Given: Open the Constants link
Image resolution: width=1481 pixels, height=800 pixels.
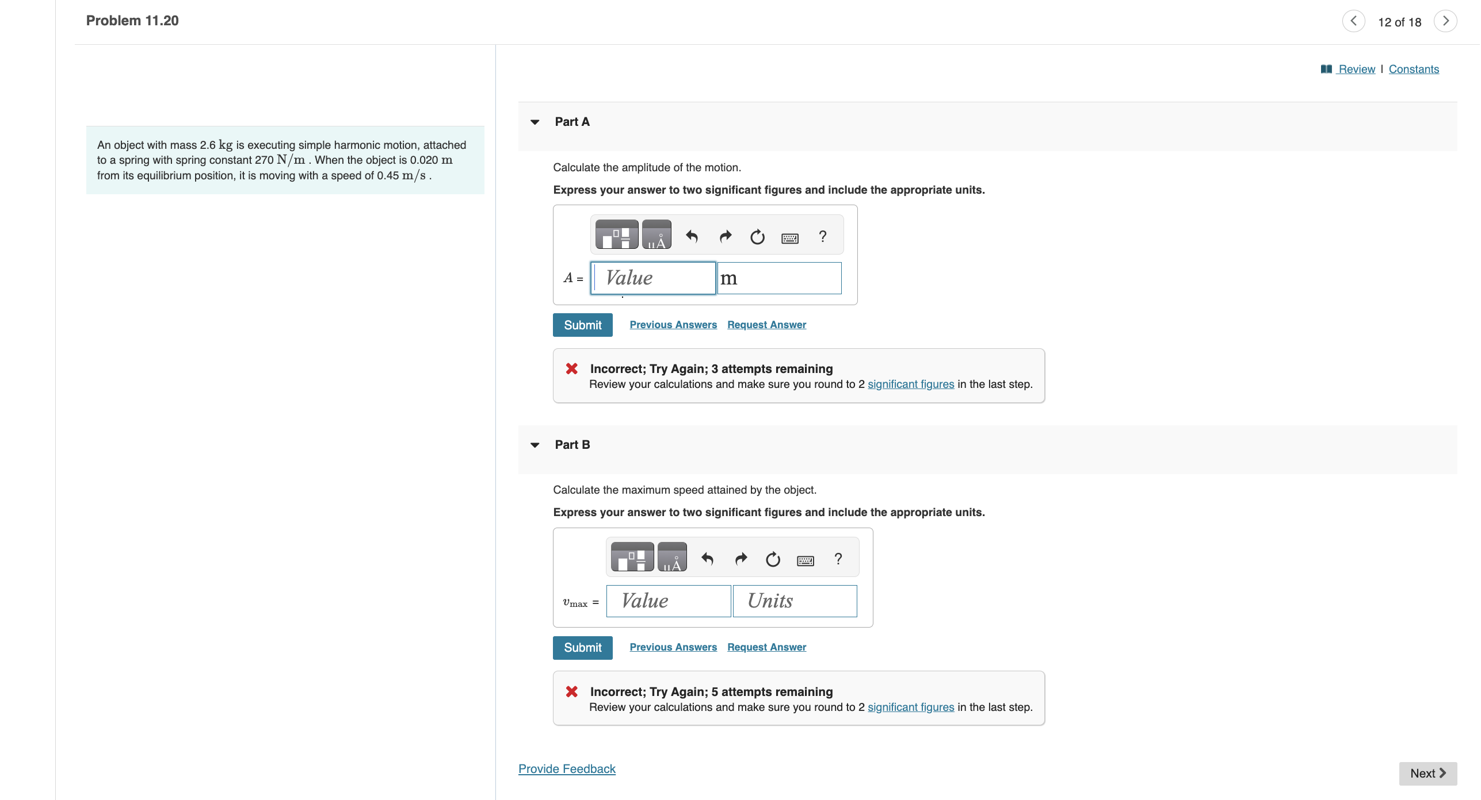Looking at the screenshot, I should click(x=1413, y=69).
